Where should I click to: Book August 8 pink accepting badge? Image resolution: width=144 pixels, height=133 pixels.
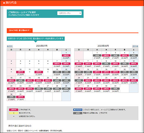(x=97, y=64)
